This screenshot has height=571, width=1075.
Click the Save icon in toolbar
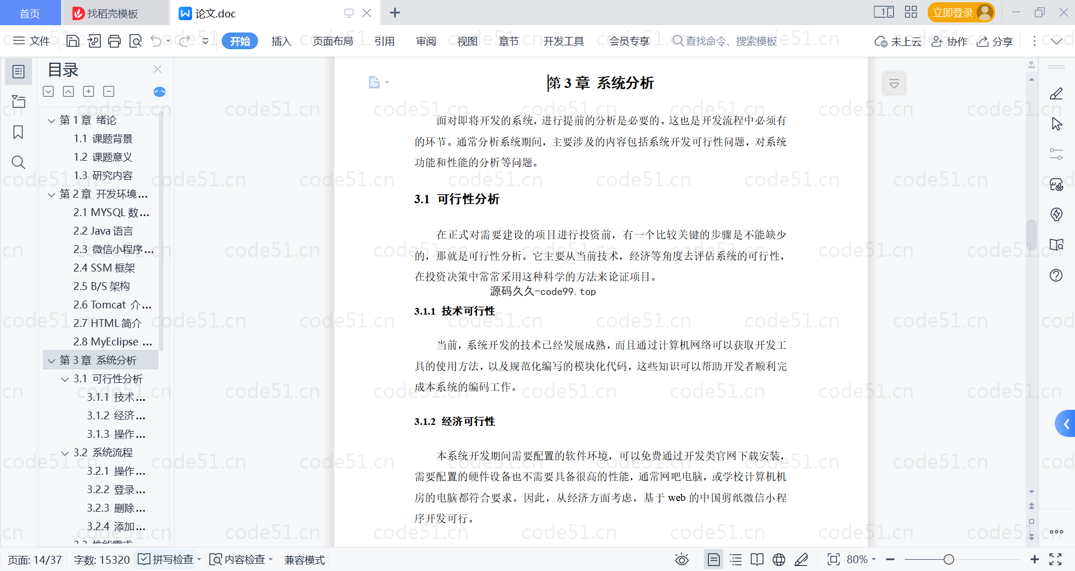point(73,41)
